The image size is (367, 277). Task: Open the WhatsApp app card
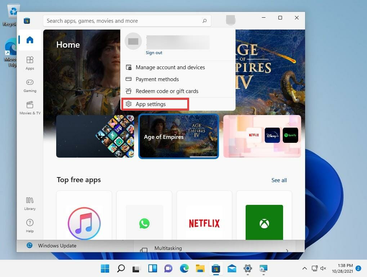[144, 215]
